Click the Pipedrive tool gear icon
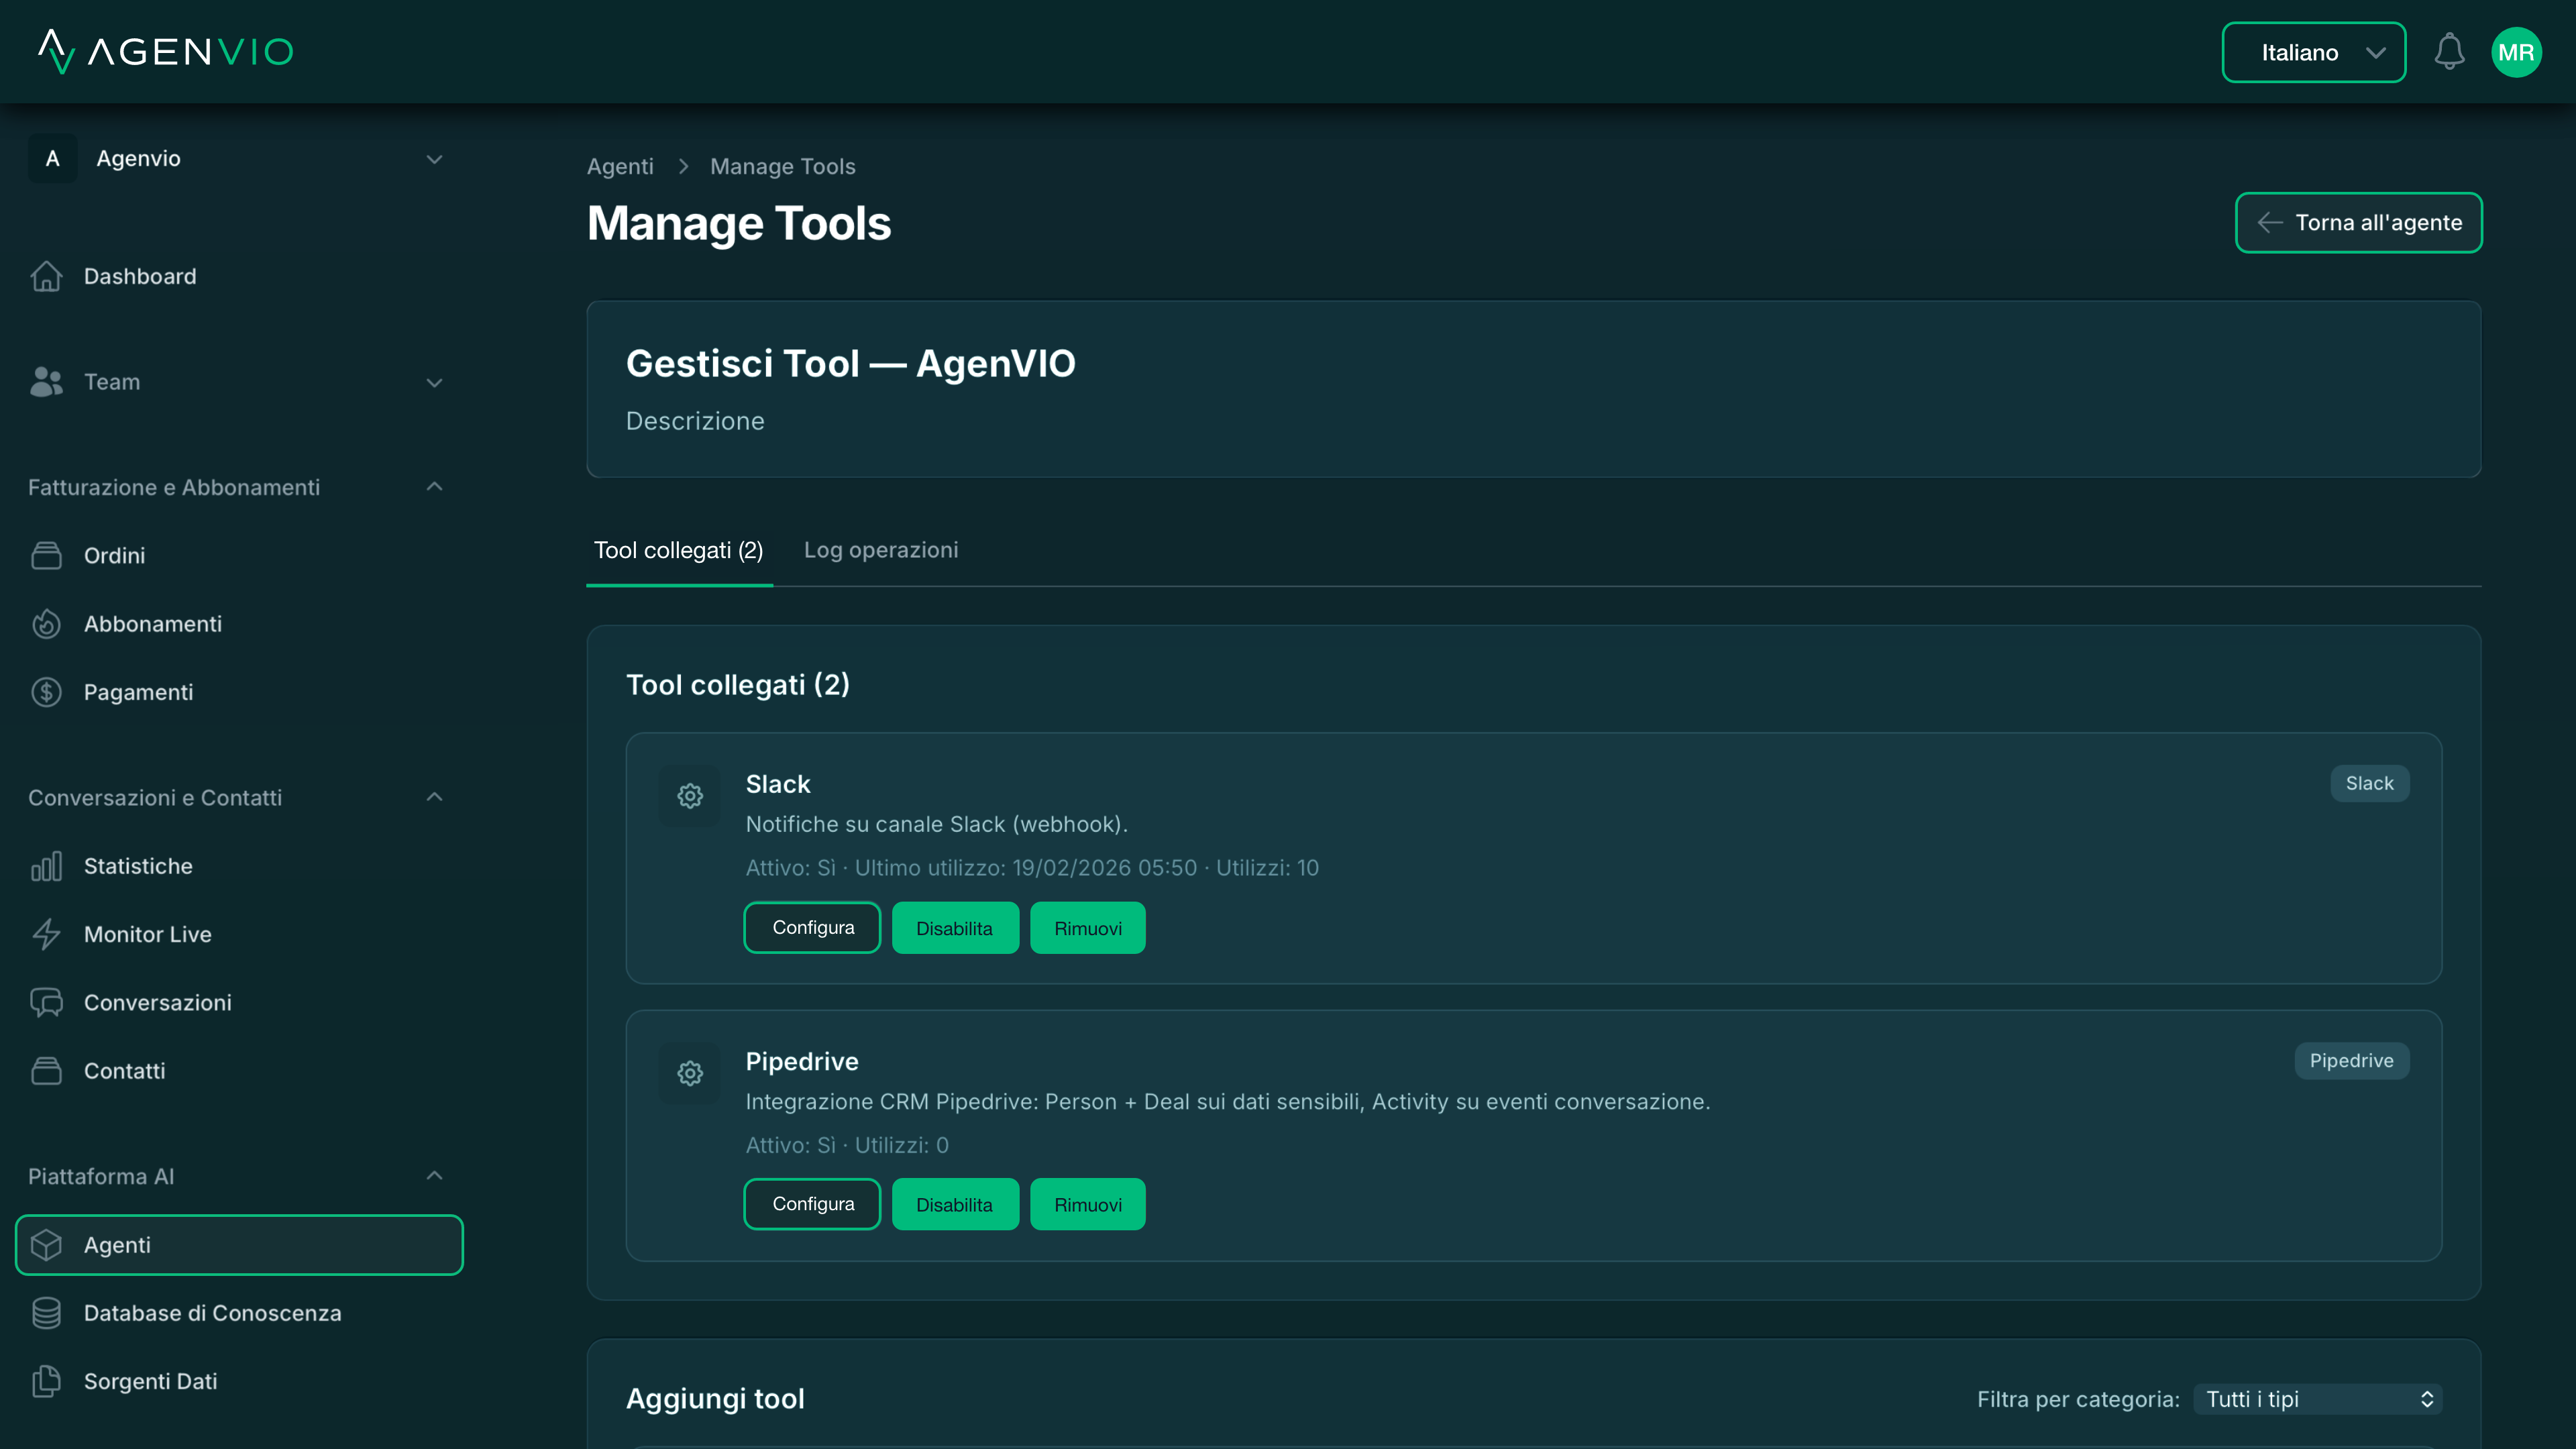The width and height of the screenshot is (2576, 1449). (x=690, y=1073)
